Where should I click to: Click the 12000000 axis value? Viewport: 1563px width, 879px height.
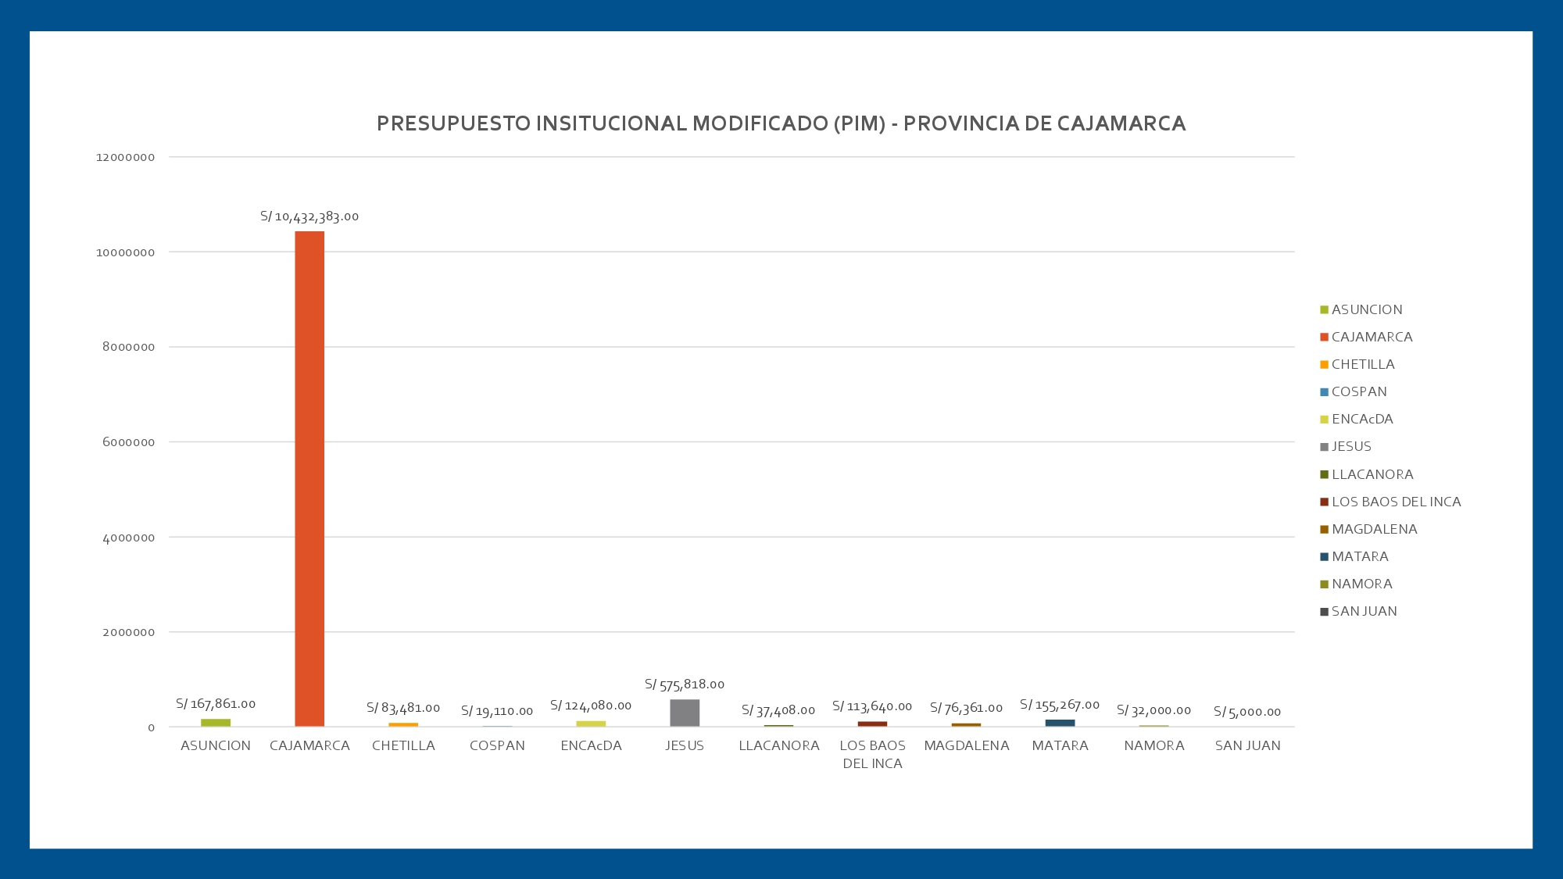125,157
